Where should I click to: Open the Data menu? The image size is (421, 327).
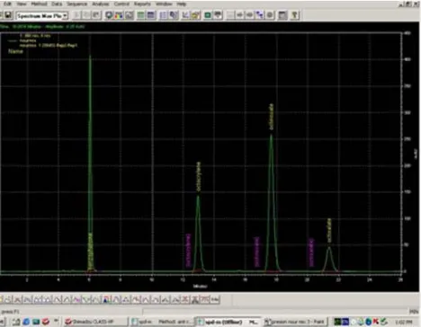pos(57,4)
